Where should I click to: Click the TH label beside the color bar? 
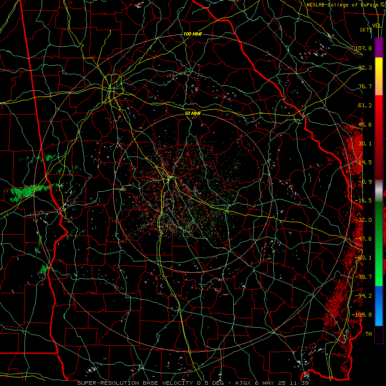pyautogui.click(x=368, y=334)
